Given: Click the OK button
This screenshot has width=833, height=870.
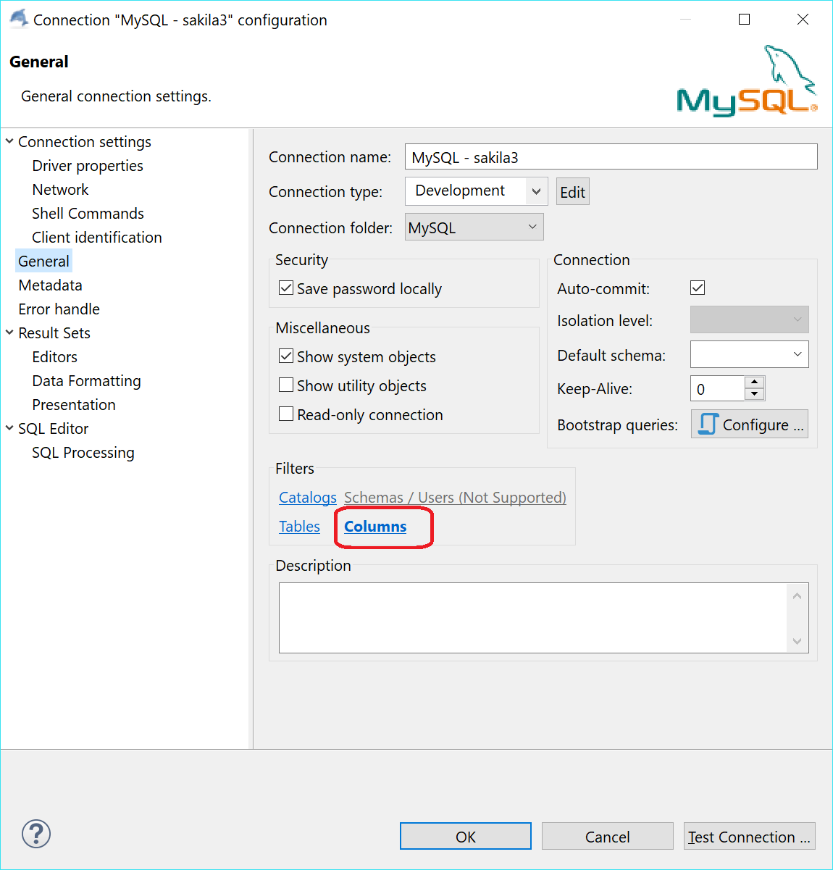Looking at the screenshot, I should [x=466, y=837].
